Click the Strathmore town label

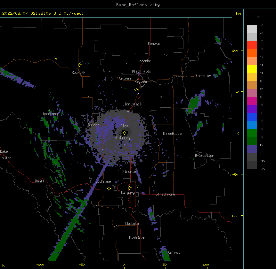pos(165,194)
